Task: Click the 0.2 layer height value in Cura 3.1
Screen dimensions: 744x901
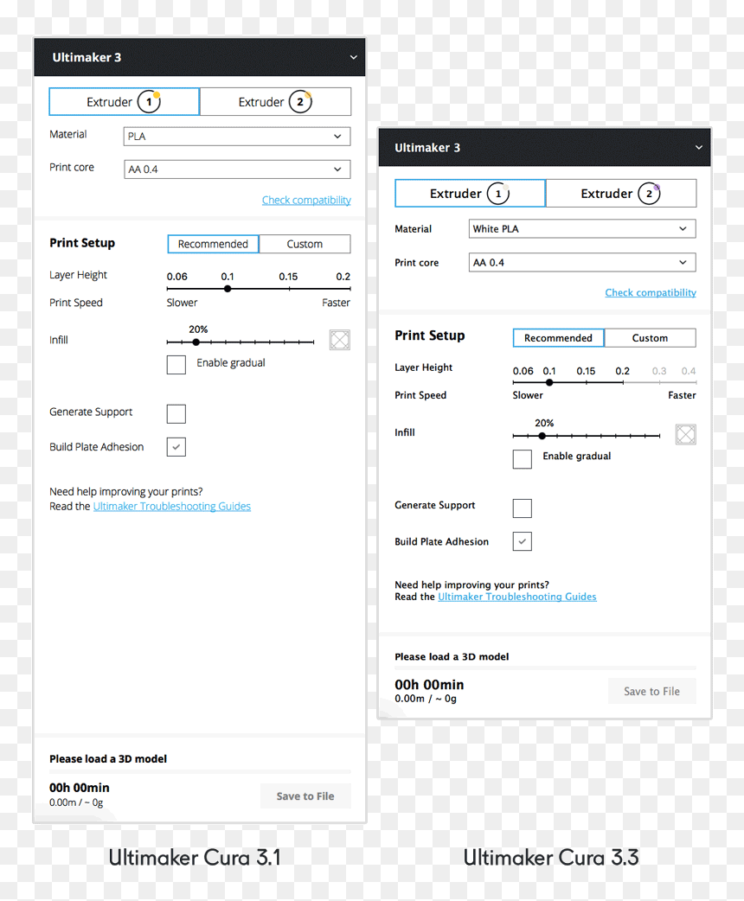Action: click(343, 277)
